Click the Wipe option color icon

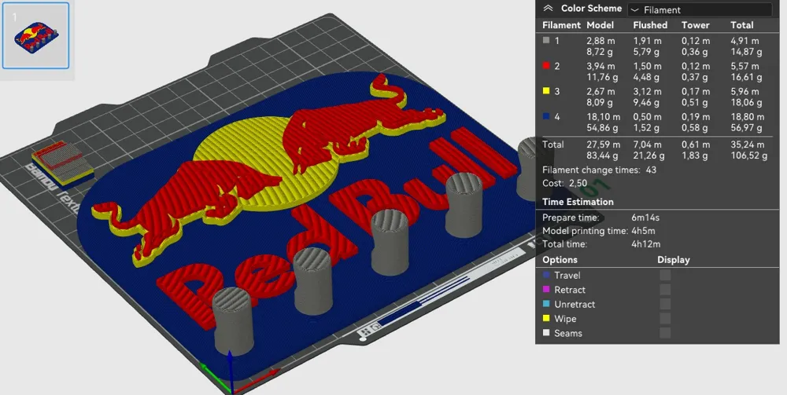[547, 318]
